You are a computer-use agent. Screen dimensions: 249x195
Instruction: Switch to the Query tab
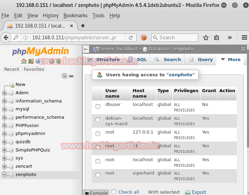pos(200,59)
